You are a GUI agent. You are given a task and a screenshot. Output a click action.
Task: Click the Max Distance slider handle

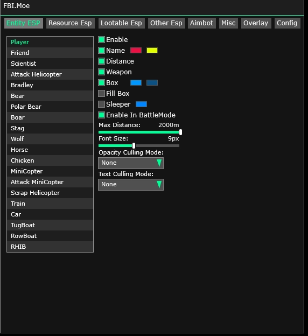tap(180, 132)
